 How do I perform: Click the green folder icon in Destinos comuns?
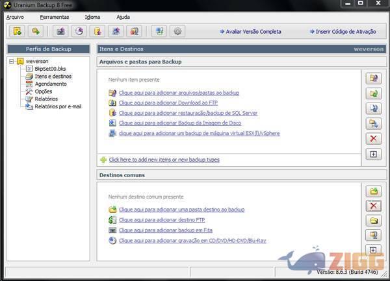373,191
